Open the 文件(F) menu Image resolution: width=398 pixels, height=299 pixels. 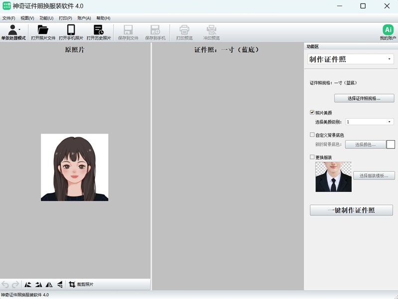pos(9,18)
